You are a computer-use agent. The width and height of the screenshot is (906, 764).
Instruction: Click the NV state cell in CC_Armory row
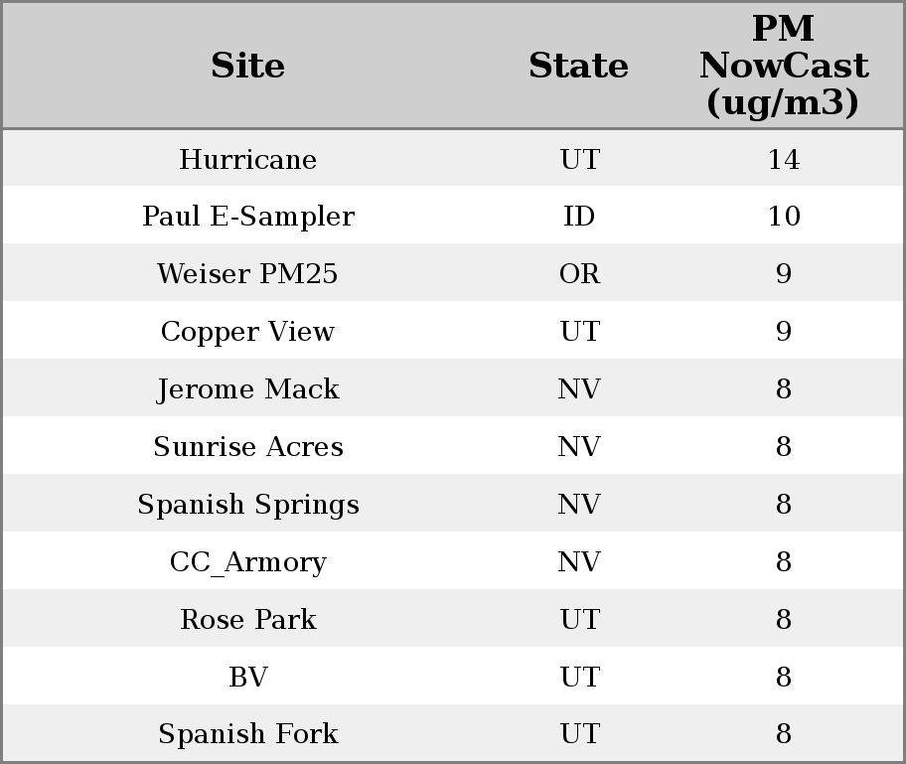pos(579,562)
